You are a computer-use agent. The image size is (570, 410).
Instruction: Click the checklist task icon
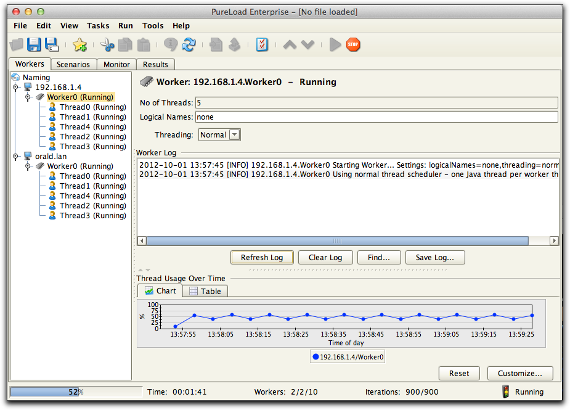click(x=262, y=45)
